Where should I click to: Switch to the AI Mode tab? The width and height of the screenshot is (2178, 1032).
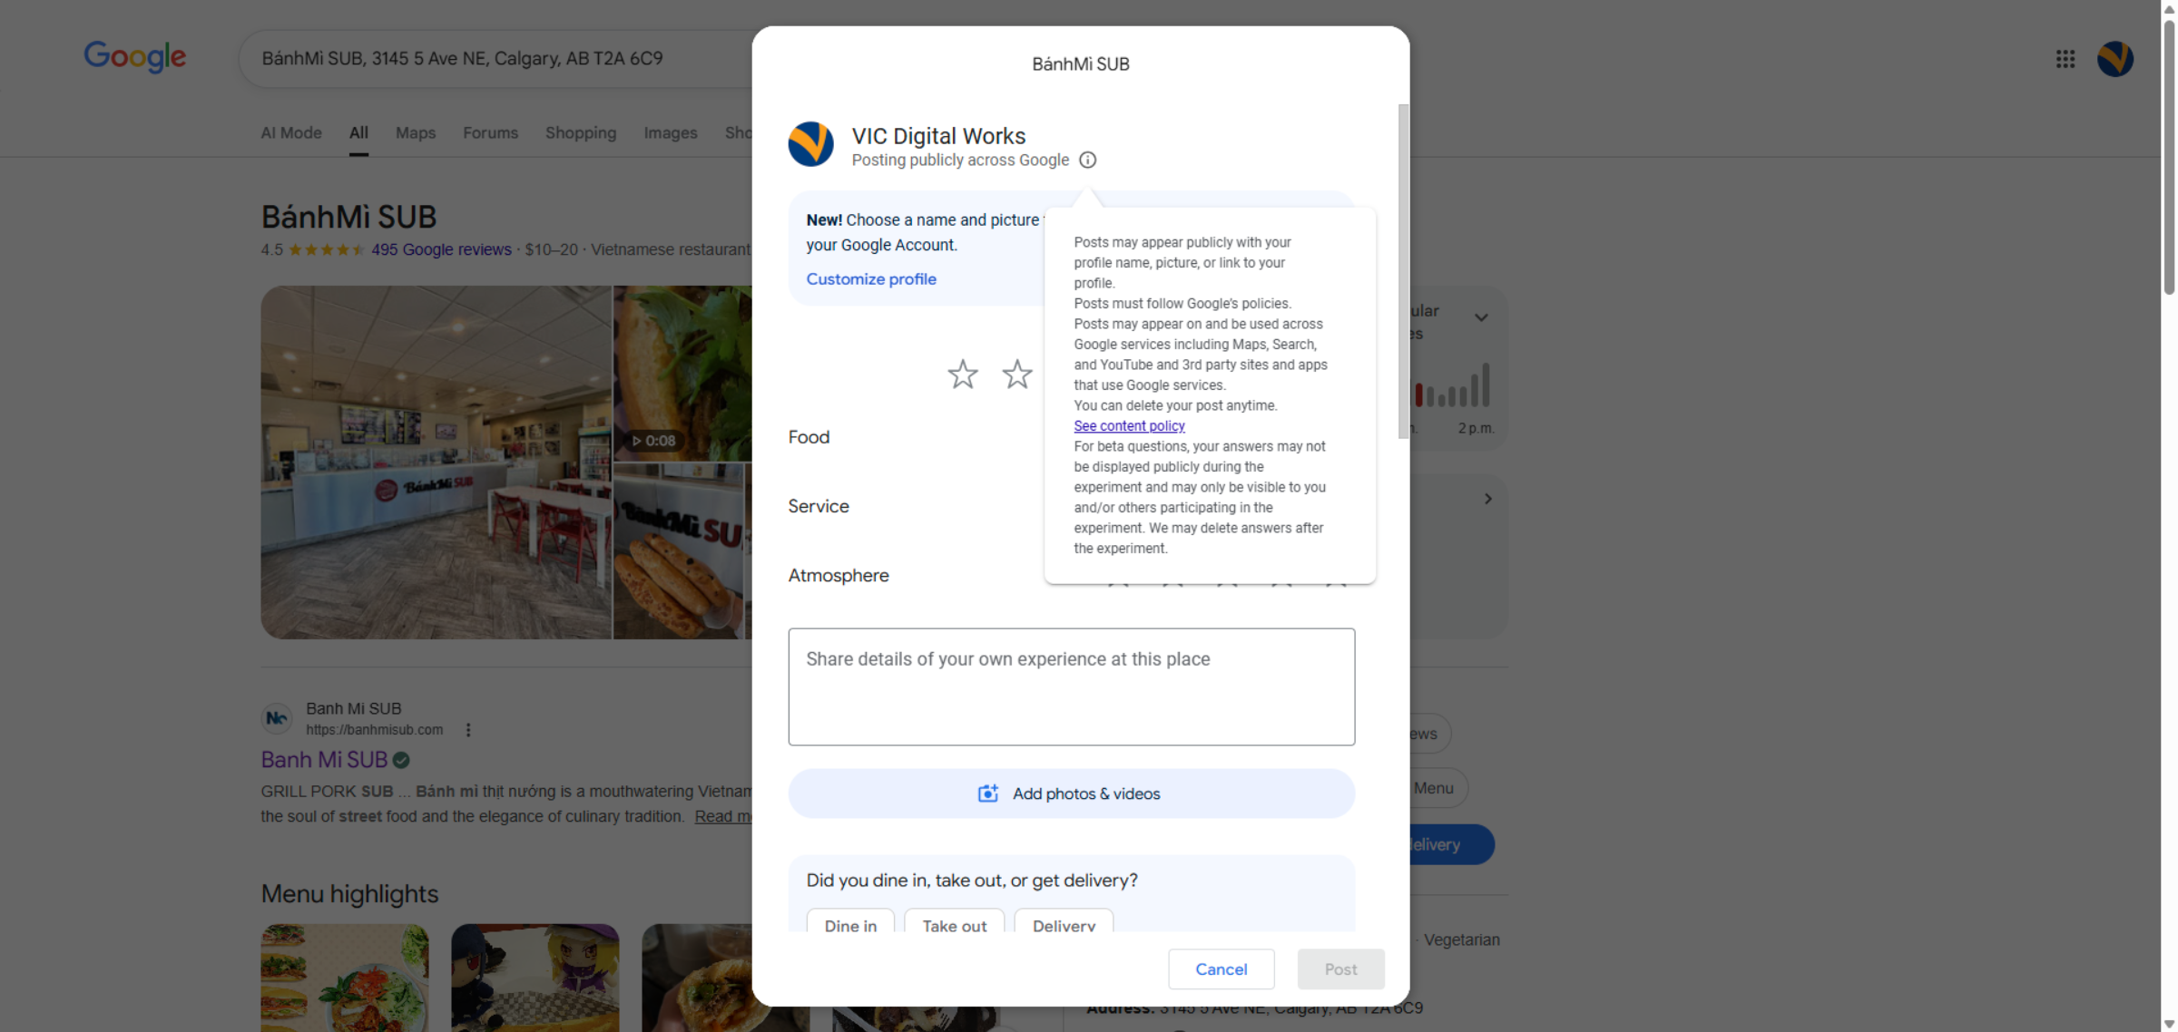click(291, 133)
